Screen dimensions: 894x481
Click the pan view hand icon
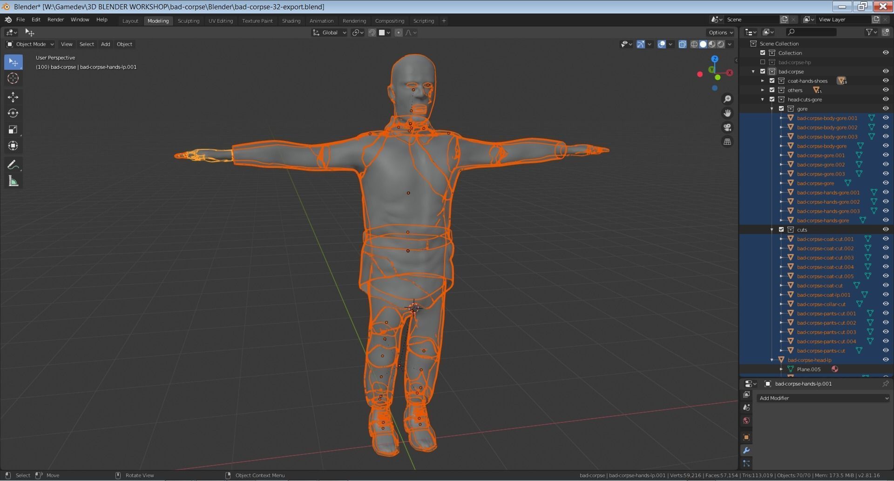727,113
